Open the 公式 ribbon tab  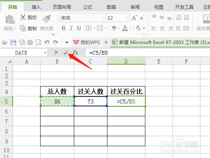tap(88, 7)
